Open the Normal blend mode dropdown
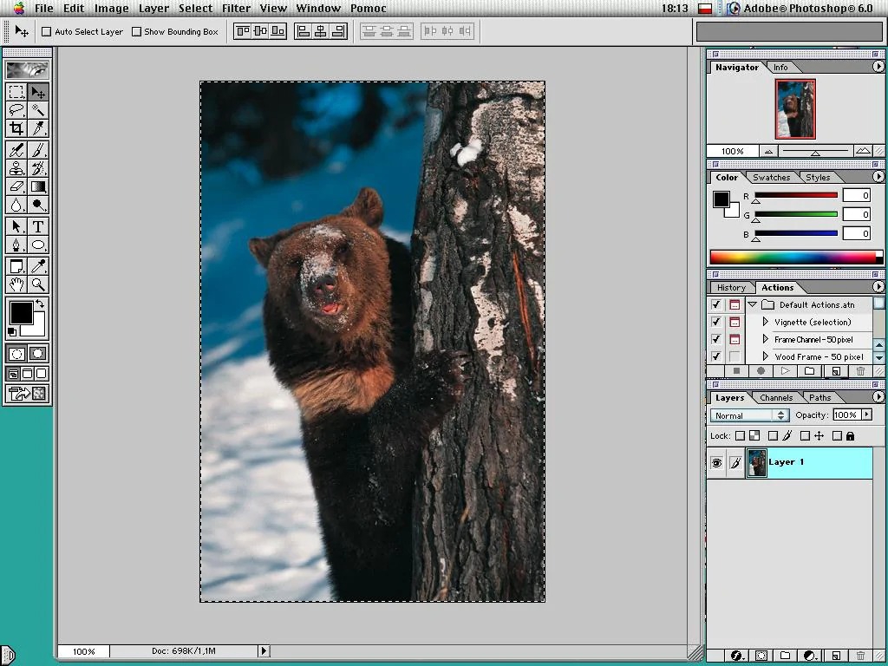The image size is (888, 666). point(748,415)
